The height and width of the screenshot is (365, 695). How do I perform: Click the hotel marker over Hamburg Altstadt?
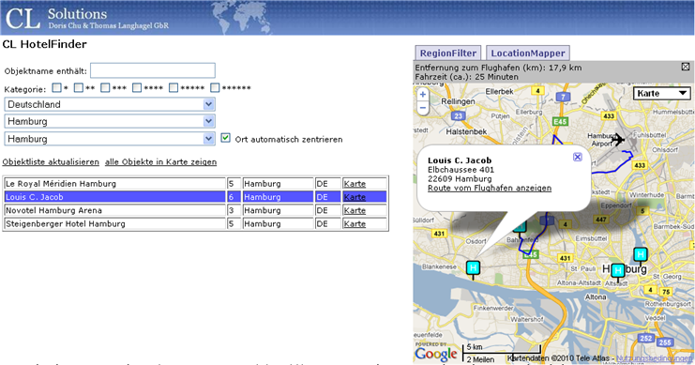[618, 271]
